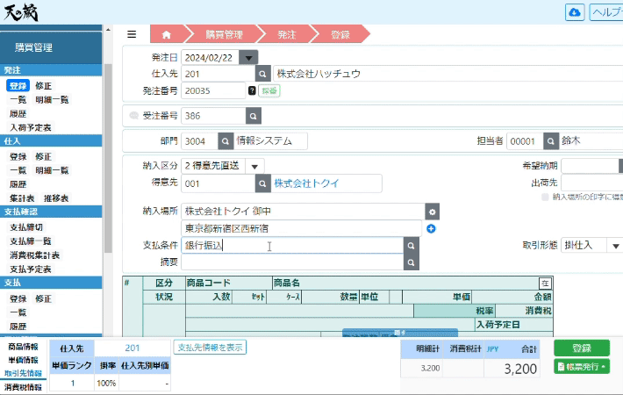Open 支払締切 in sidebar
Viewport: 623px width, 395px height.
coord(26,227)
